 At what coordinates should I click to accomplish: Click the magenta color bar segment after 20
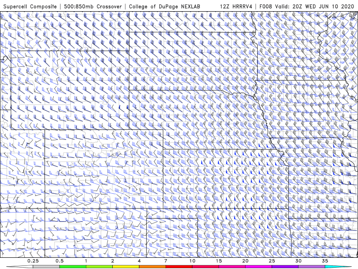pos(259,267)
